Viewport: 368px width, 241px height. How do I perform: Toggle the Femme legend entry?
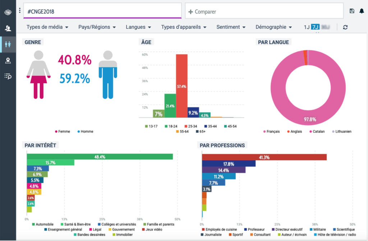coord(63,131)
